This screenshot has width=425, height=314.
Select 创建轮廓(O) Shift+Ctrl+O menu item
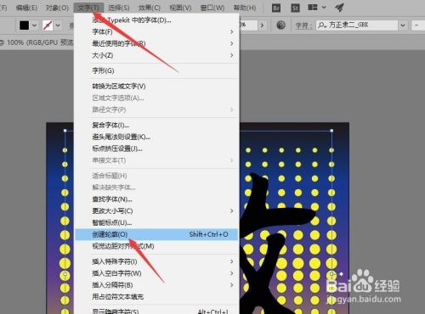156,234
